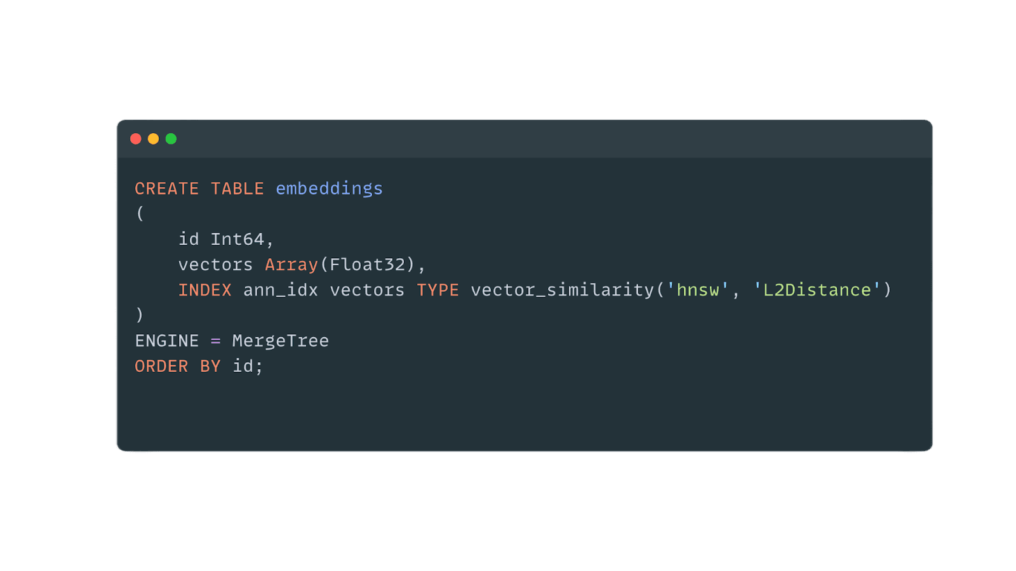Click the ann_idx index name
Screen dimensions: 1016x571
click(280, 291)
